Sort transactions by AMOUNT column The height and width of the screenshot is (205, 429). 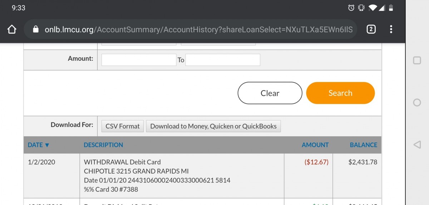click(x=315, y=145)
